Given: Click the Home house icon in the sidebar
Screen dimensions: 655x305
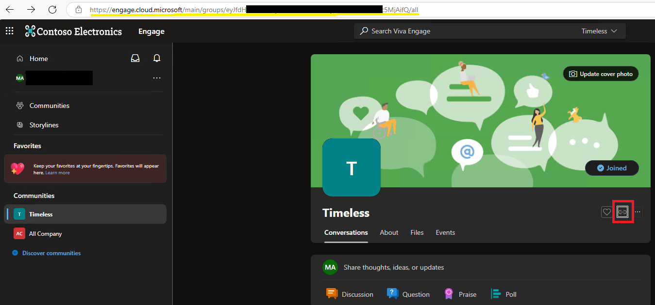Looking at the screenshot, I should coord(20,59).
